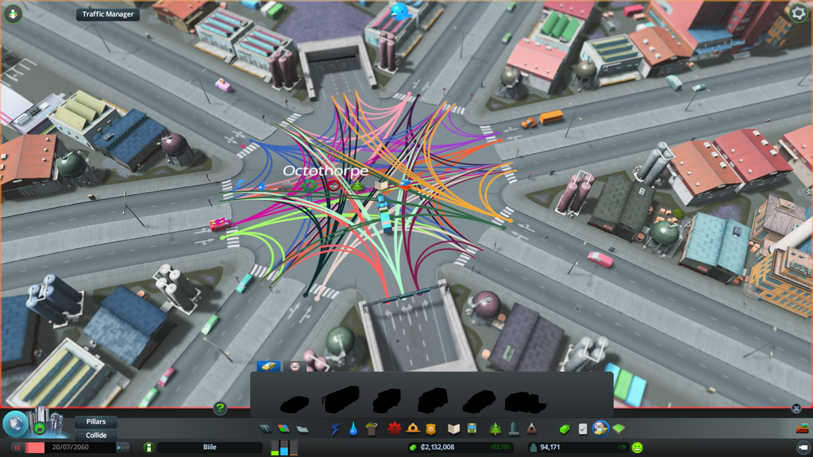Click Traffic Manager taxi toolbar icon
813x457 pixels.
[600, 428]
